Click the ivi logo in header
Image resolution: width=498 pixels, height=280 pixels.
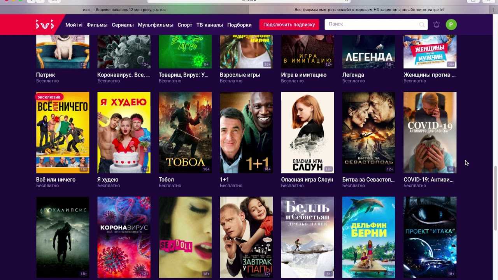[x=45, y=25]
